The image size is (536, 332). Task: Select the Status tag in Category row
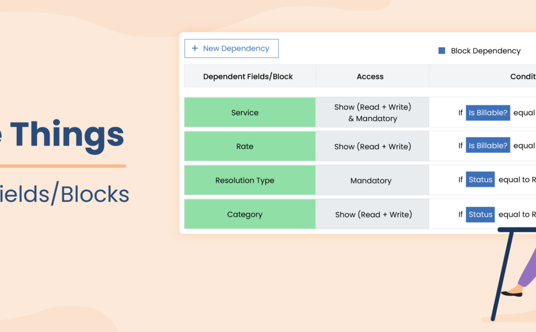pyautogui.click(x=480, y=214)
